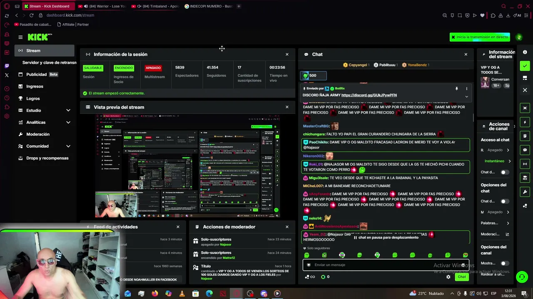Open Publicidad in the sidebar
Screen dimensions: 533x299
point(44,74)
